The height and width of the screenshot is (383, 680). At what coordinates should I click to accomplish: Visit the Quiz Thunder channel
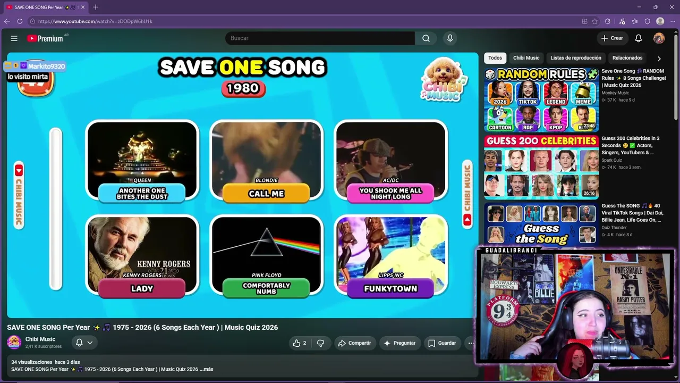[614, 228]
